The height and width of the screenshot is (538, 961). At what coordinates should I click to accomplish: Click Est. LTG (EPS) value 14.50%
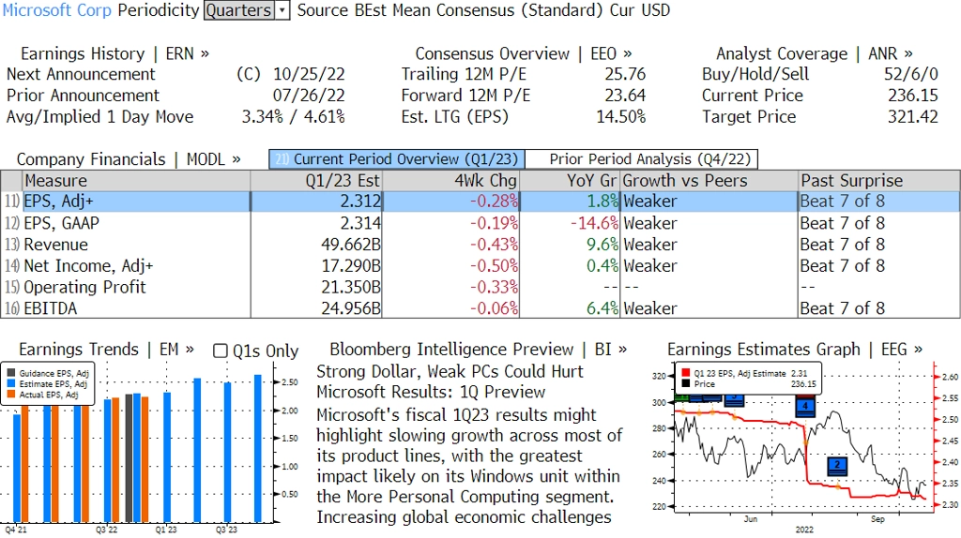(621, 117)
